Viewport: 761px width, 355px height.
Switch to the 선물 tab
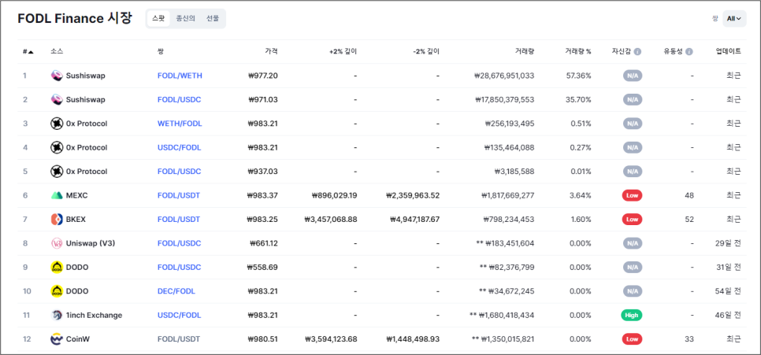point(213,18)
